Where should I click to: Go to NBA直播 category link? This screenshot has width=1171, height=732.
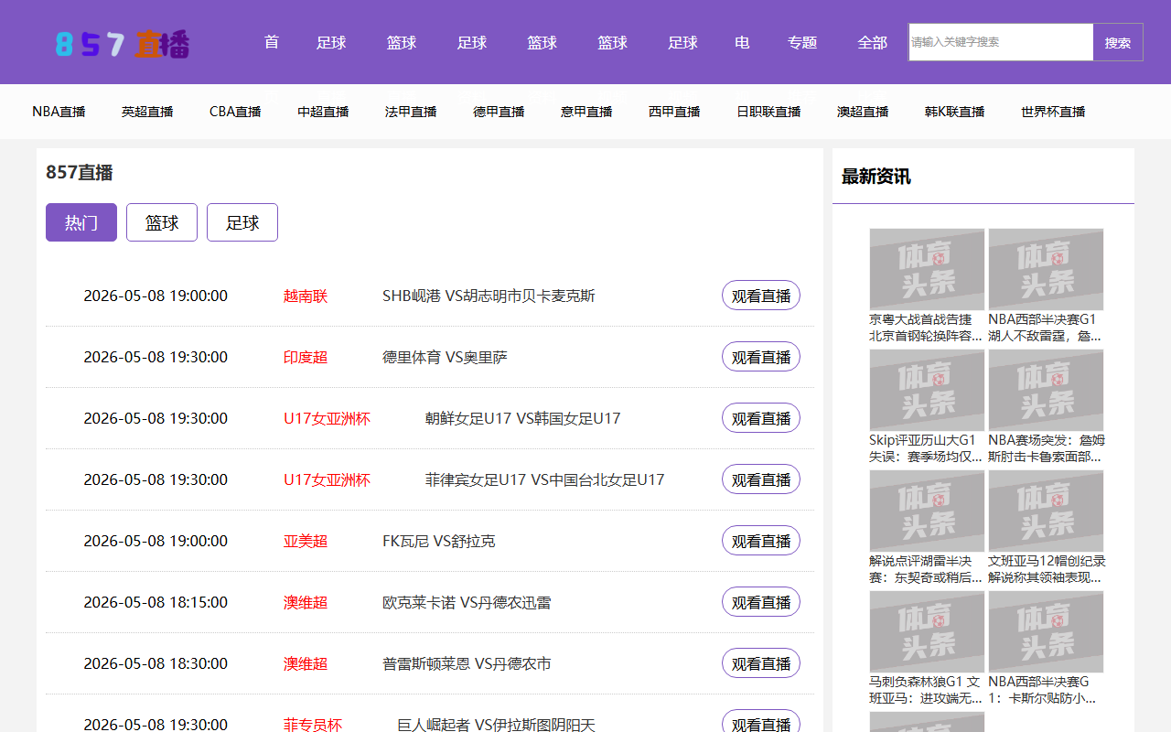(59, 112)
